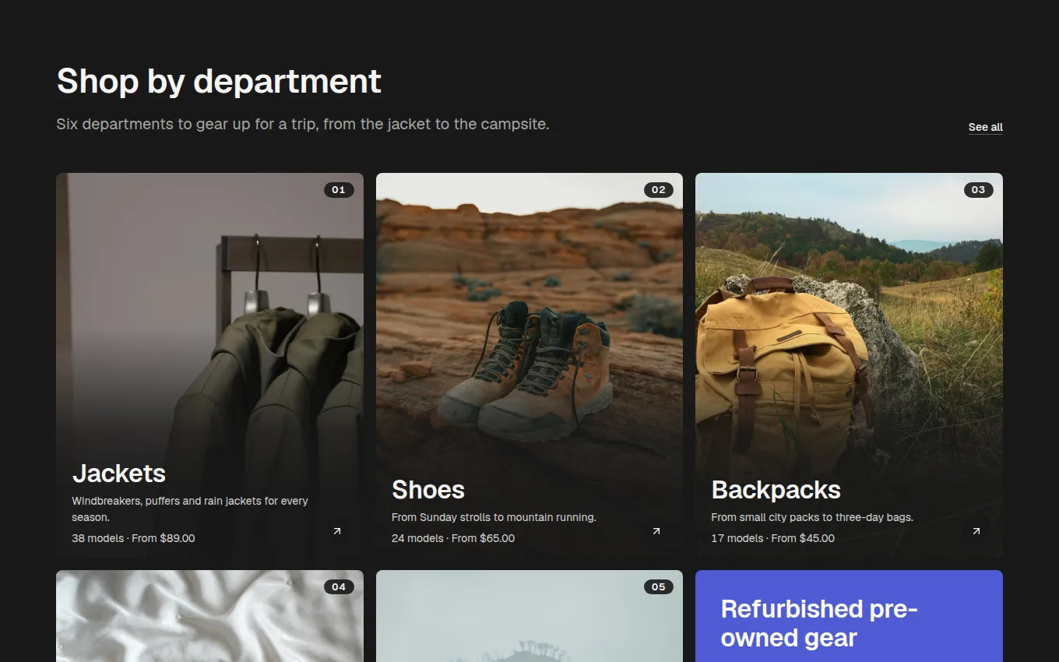
Task: Open the Backpacks card arrow icon
Action: [x=976, y=531]
